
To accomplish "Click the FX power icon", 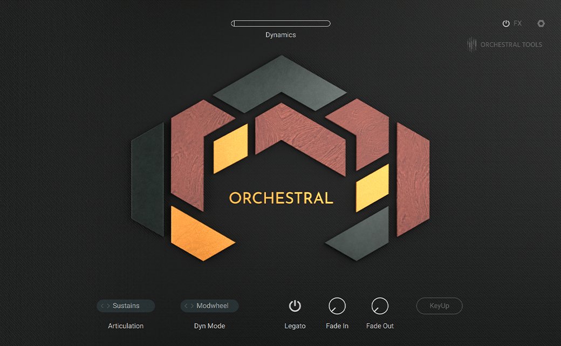I will tap(505, 23).
